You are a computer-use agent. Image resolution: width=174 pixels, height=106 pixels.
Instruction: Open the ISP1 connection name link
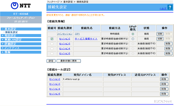click(77, 34)
